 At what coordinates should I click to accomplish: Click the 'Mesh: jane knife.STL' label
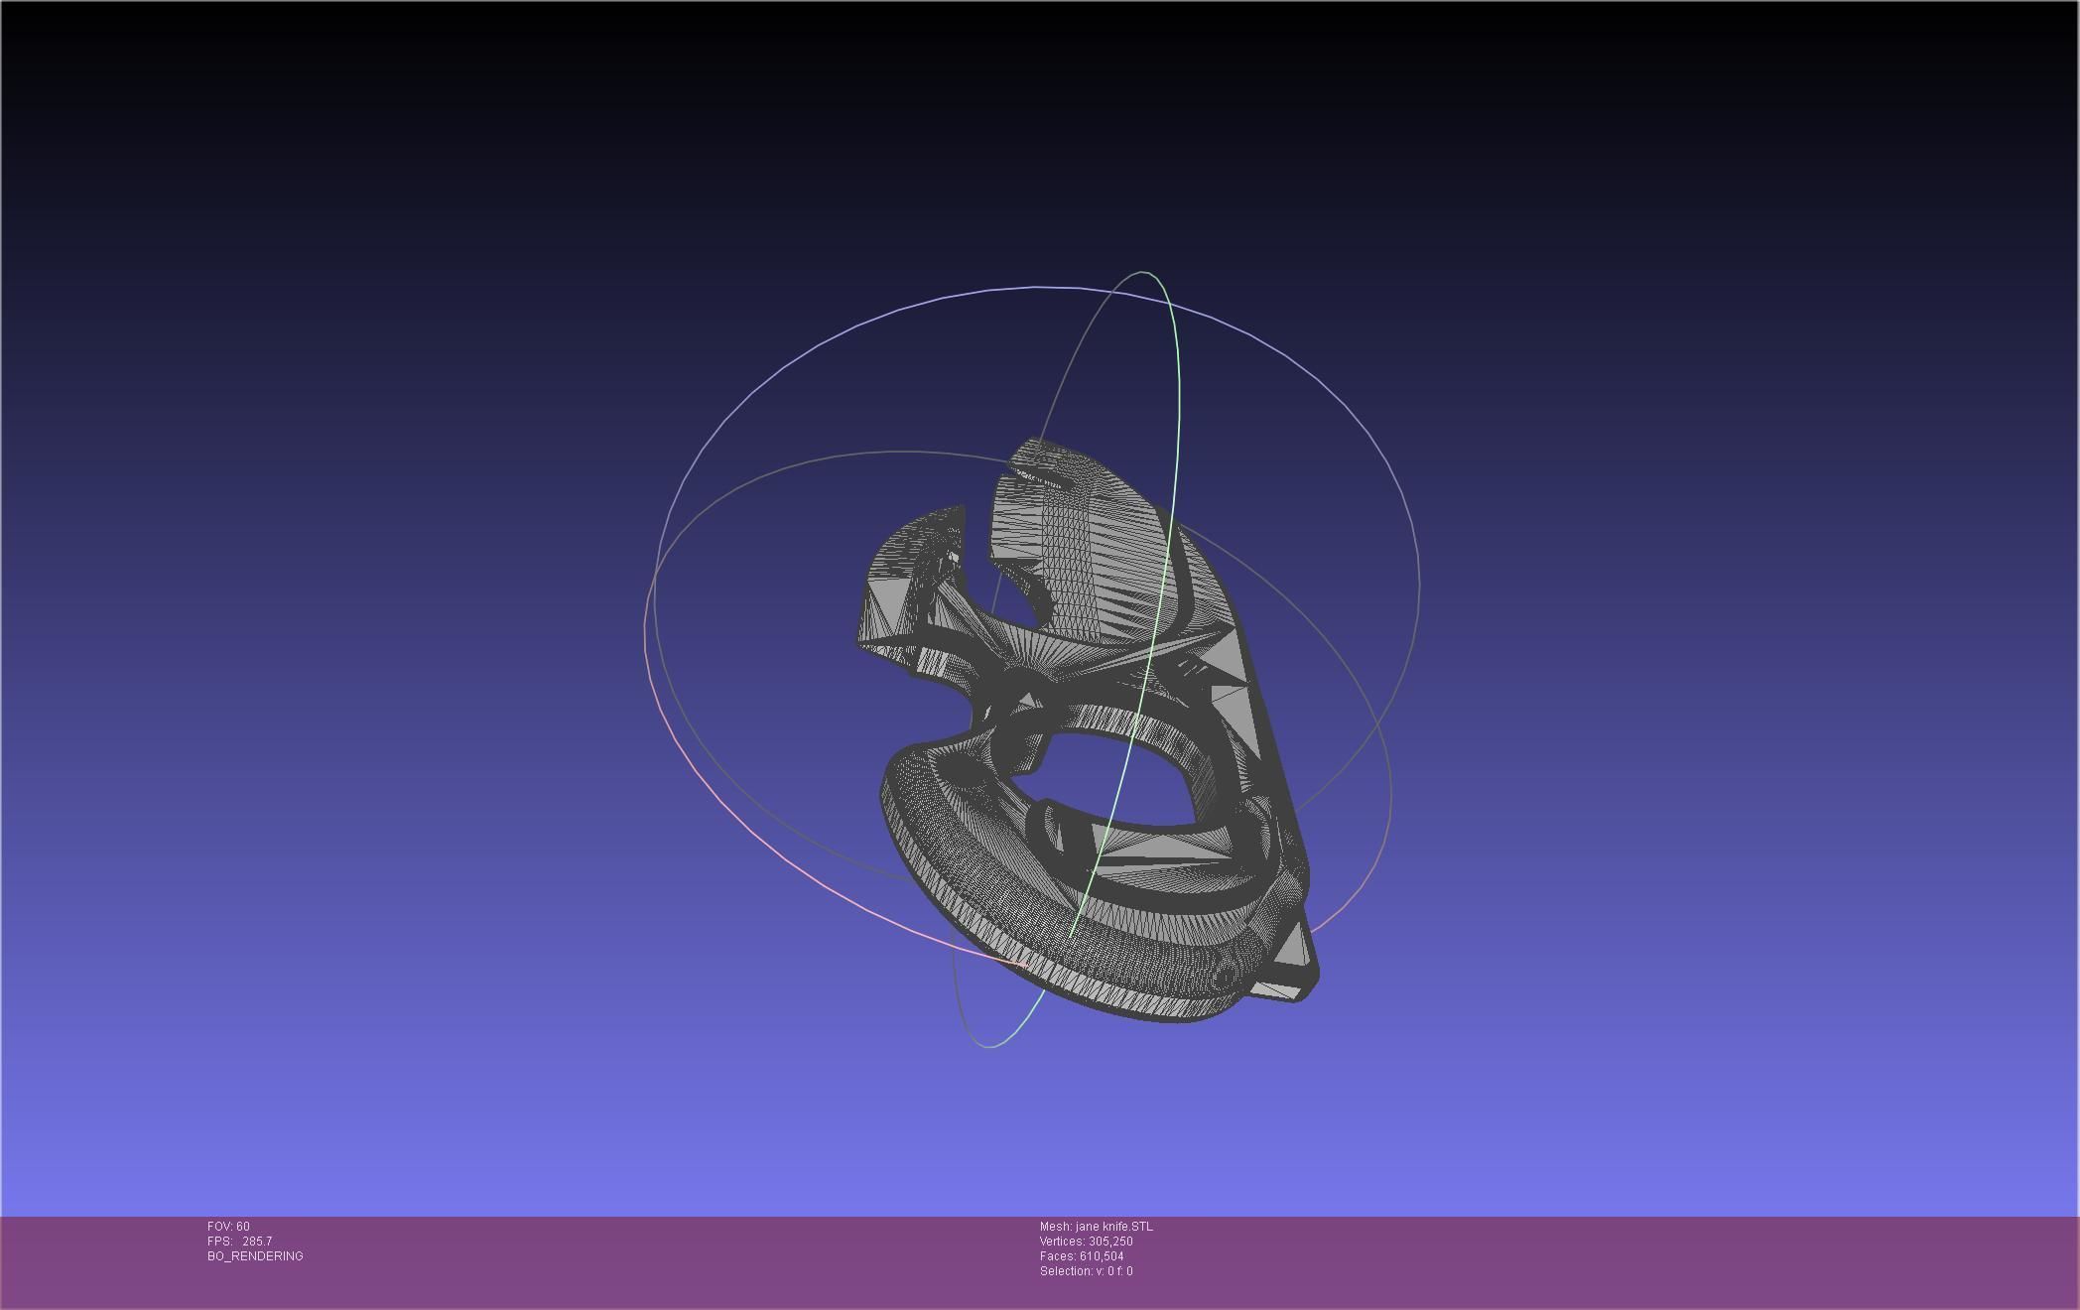(1096, 1227)
